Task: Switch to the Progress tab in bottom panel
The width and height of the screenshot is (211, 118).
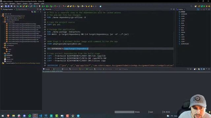Action: pyautogui.click(x=90, y=69)
